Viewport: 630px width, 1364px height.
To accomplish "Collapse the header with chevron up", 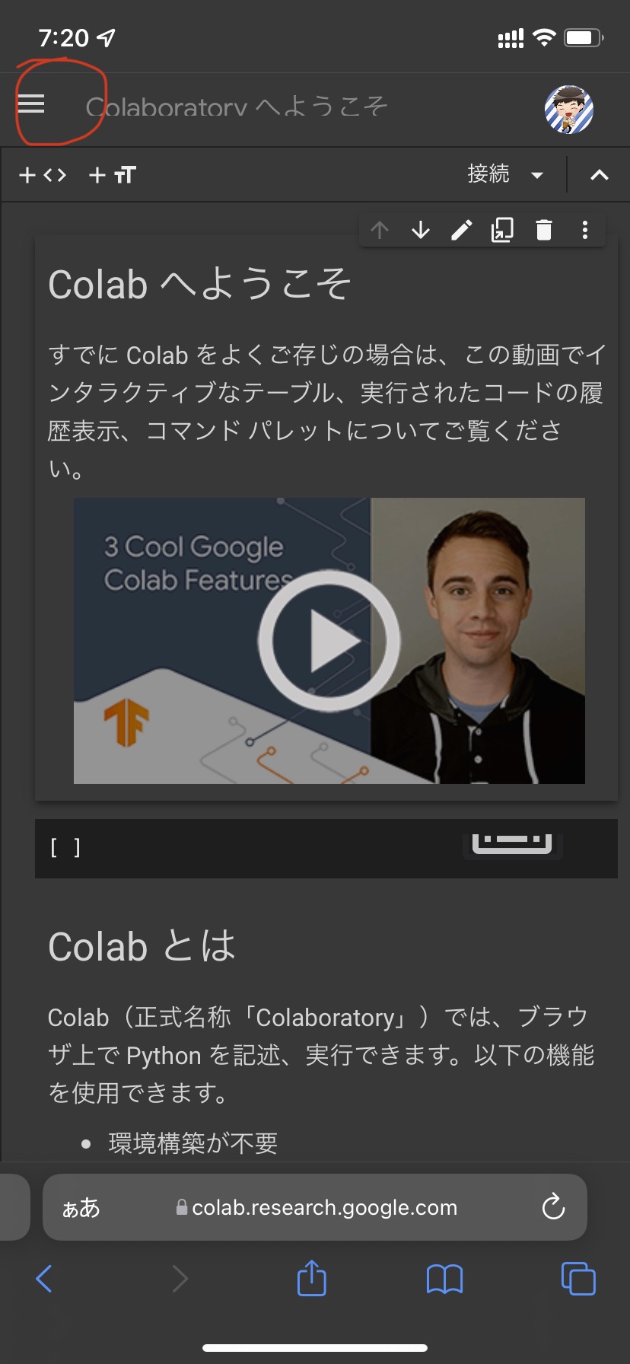I will click(x=600, y=176).
